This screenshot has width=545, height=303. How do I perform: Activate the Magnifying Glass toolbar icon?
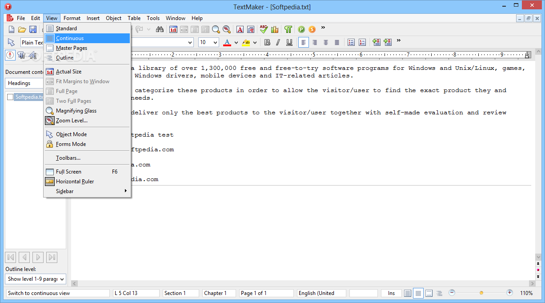click(216, 29)
